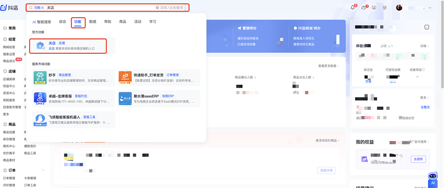Switch to the 数据 search tab

tap(92, 22)
